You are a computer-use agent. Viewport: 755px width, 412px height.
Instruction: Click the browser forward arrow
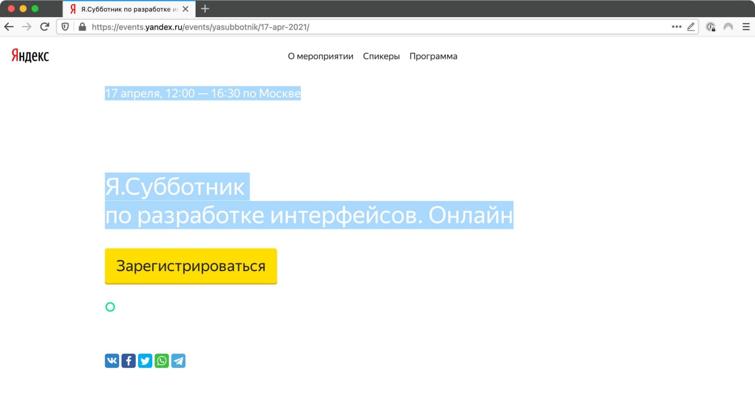click(x=27, y=27)
